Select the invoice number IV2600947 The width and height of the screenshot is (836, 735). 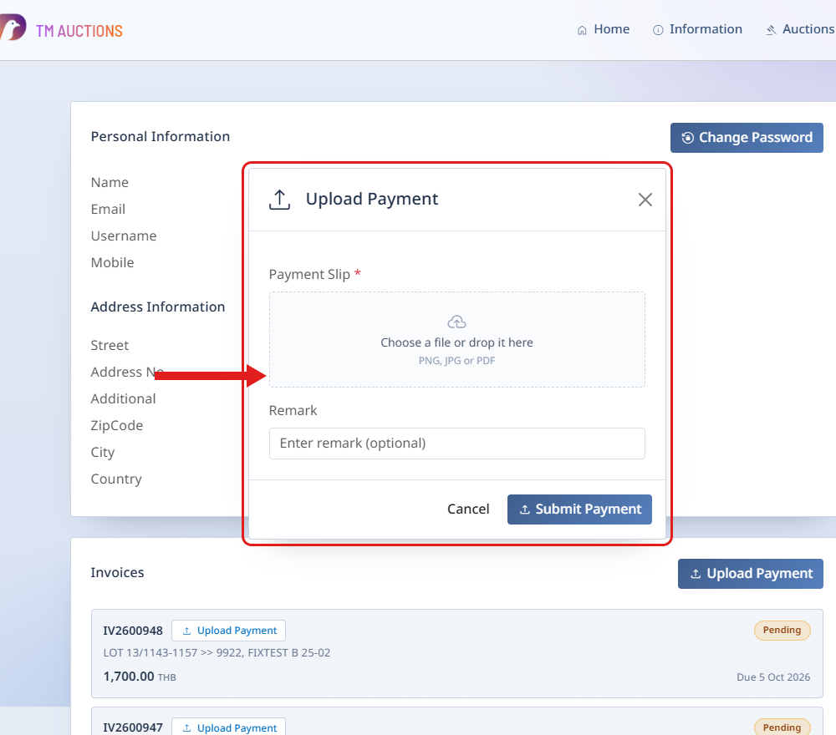pos(133,727)
